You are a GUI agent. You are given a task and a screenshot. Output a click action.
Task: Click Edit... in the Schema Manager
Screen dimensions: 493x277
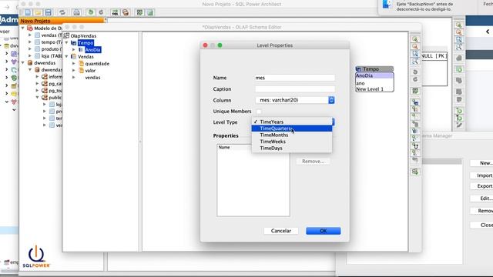coord(481,199)
